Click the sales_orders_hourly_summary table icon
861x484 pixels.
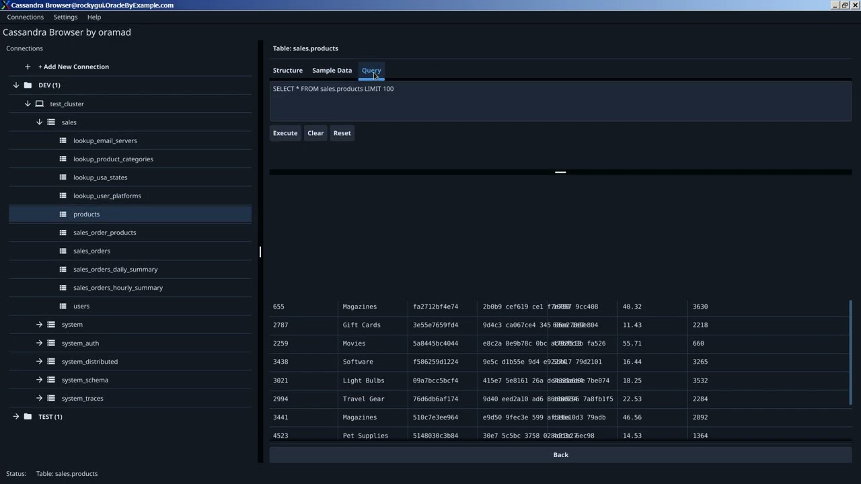tap(63, 288)
